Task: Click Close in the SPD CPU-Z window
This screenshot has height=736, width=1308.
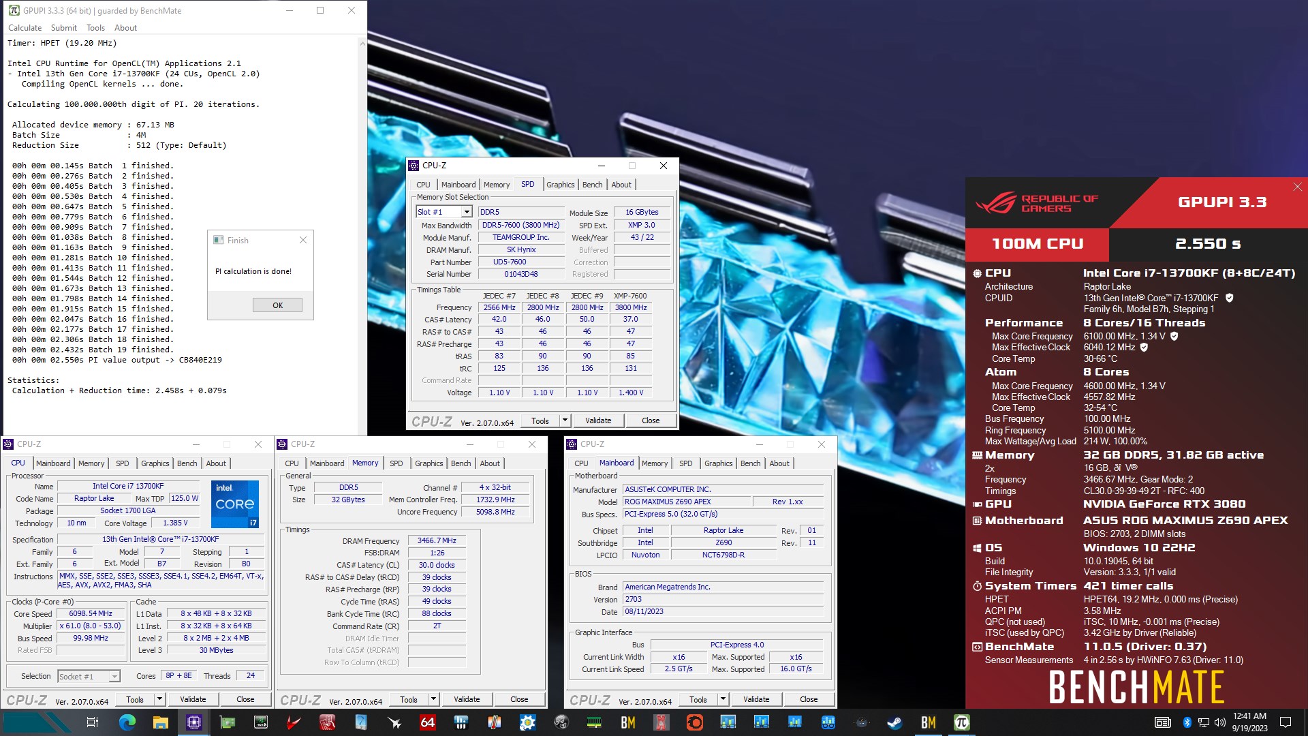Action: pyautogui.click(x=651, y=420)
